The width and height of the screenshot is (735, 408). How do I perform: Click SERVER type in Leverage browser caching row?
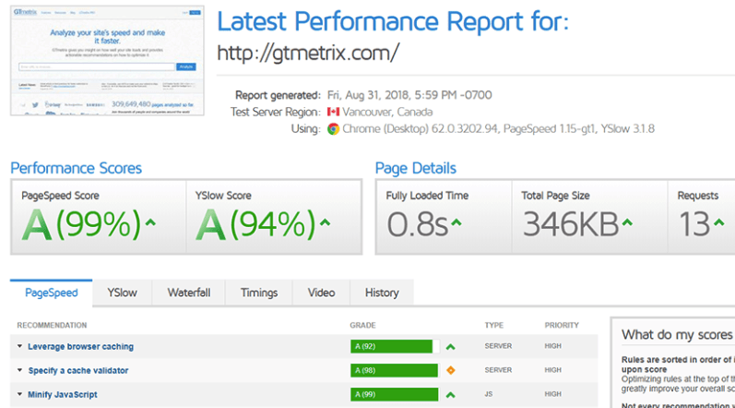tap(498, 346)
